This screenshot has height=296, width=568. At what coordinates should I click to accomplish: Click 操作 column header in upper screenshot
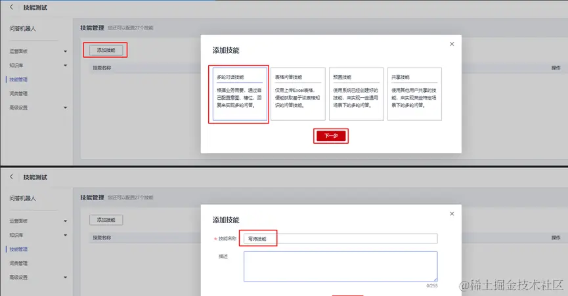[x=556, y=68]
